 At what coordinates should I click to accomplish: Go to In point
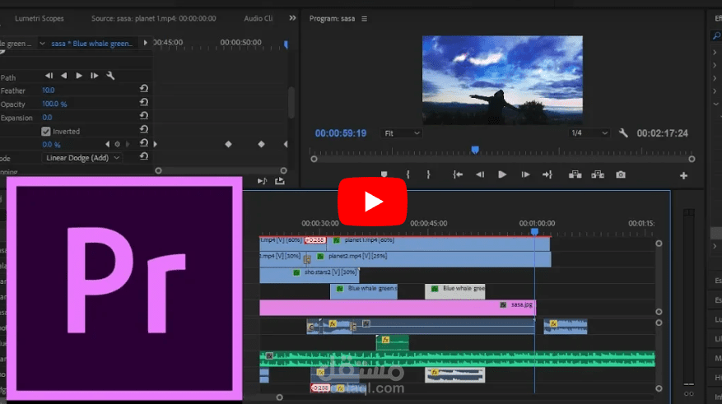(457, 174)
